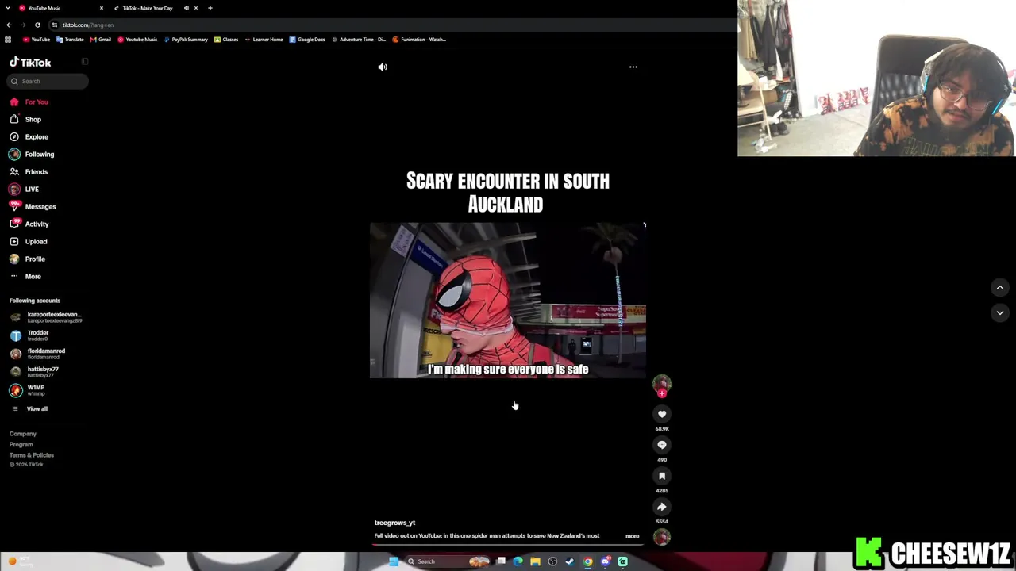
Task: Open the Adventure Time bookmark
Action: point(359,40)
